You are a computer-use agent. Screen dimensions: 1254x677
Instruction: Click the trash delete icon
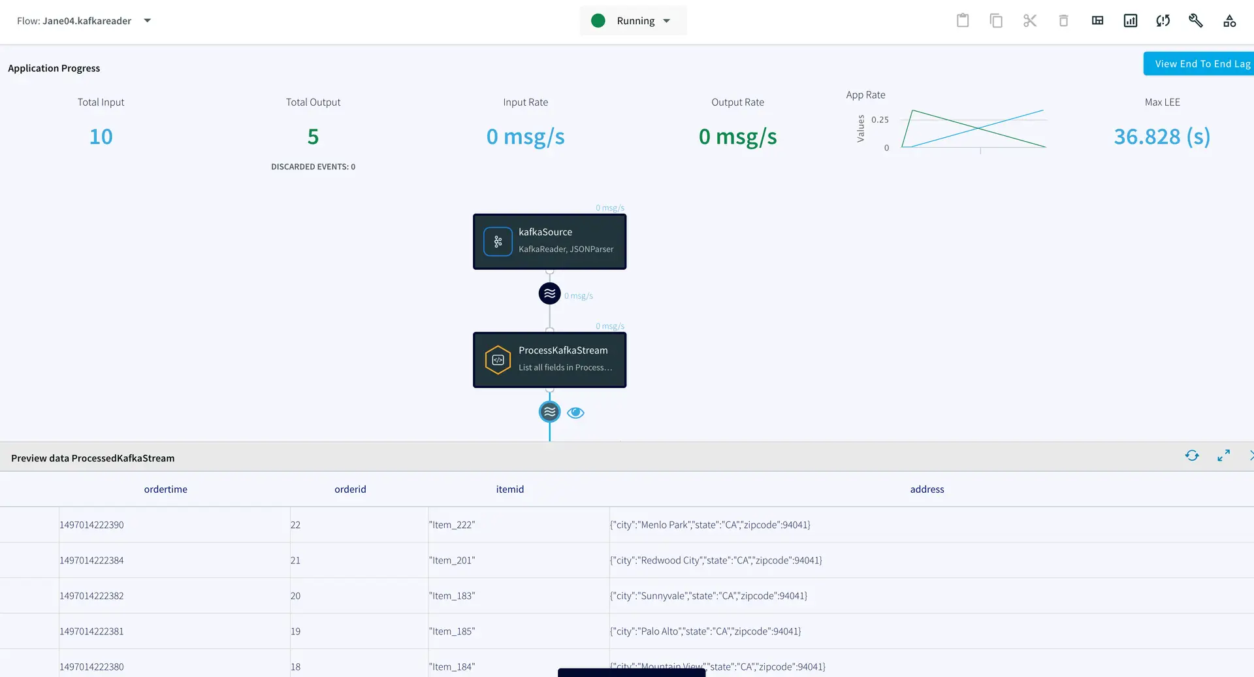coord(1063,21)
